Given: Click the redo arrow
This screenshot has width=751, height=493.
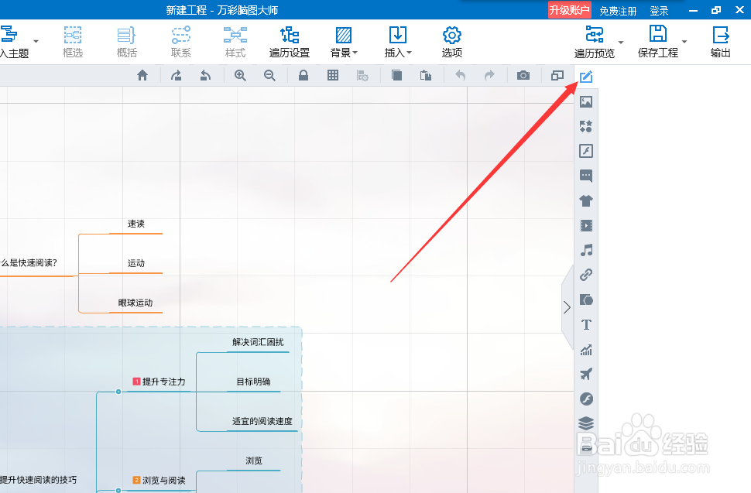Looking at the screenshot, I should point(489,75).
